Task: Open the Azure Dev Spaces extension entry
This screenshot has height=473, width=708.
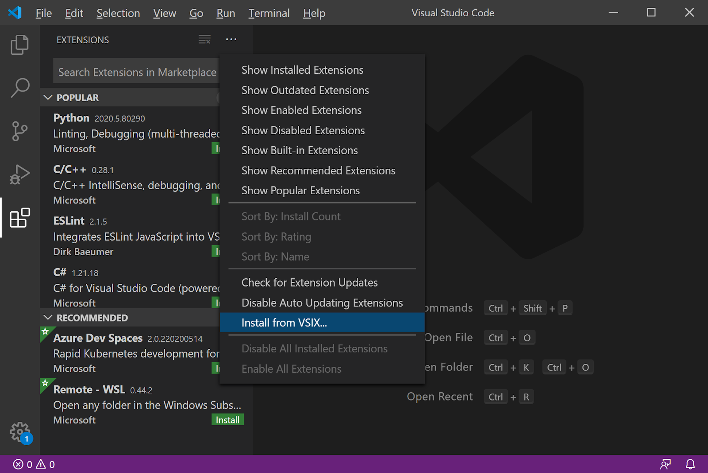Action: (x=130, y=353)
